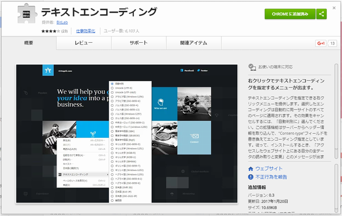The image size is (342, 216).
Task: Click the G+1 button
Action: (321, 43)
